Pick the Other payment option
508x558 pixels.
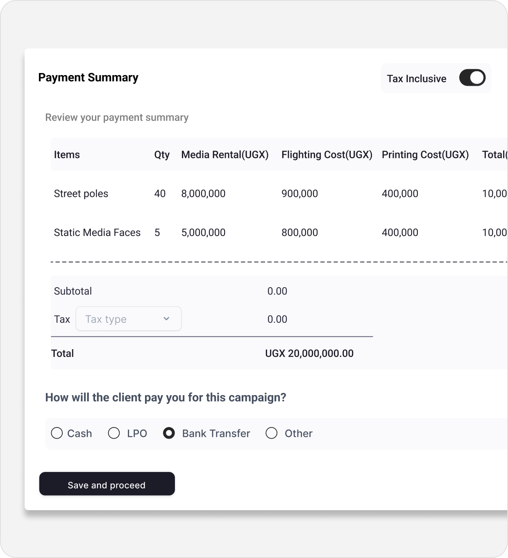tap(272, 433)
